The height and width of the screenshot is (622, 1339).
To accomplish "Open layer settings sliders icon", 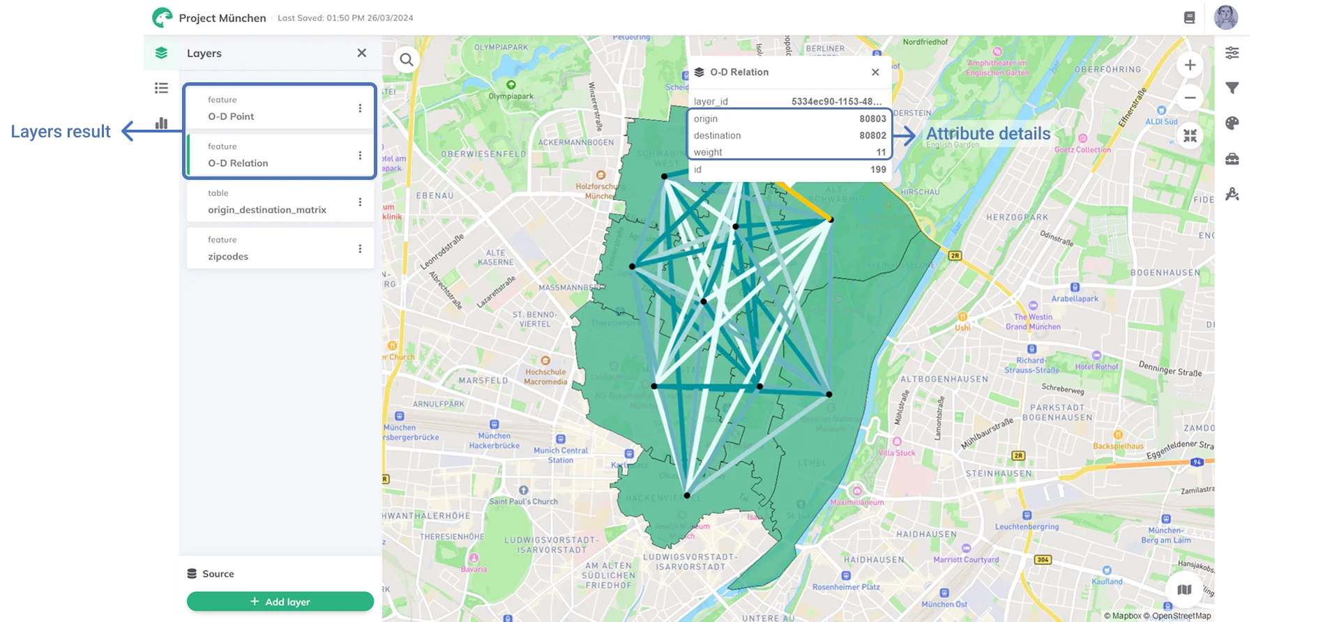I will (x=1232, y=53).
